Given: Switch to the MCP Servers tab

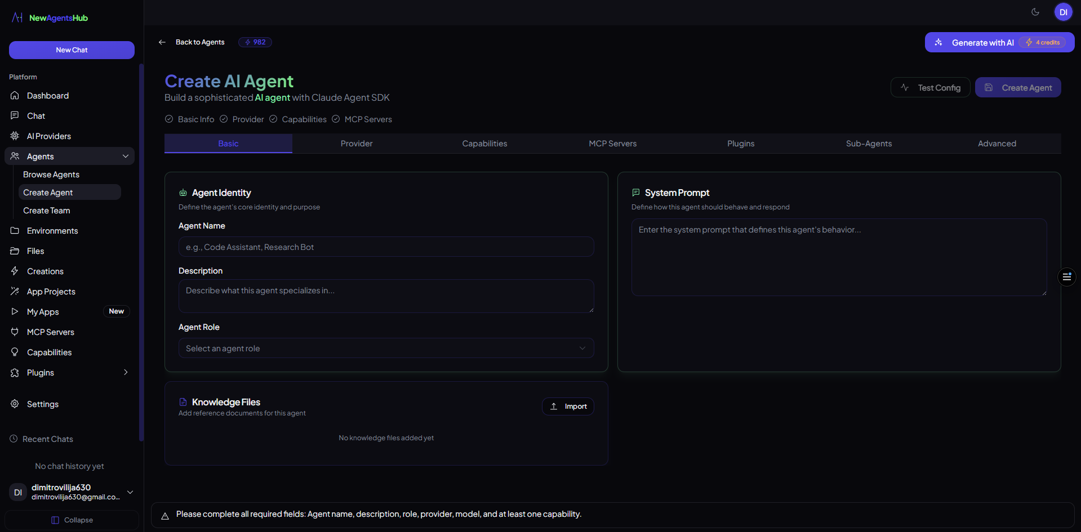Looking at the screenshot, I should click(x=613, y=144).
